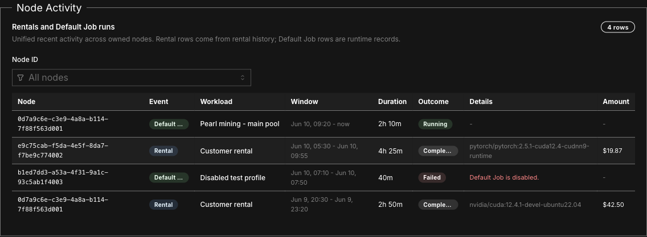The image size is (647, 237).
Task: Select node ID in the $42.50 rental row
Action: tap(63, 205)
